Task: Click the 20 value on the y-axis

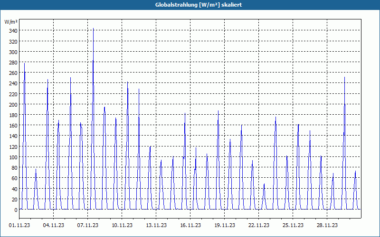Action: [14, 200]
